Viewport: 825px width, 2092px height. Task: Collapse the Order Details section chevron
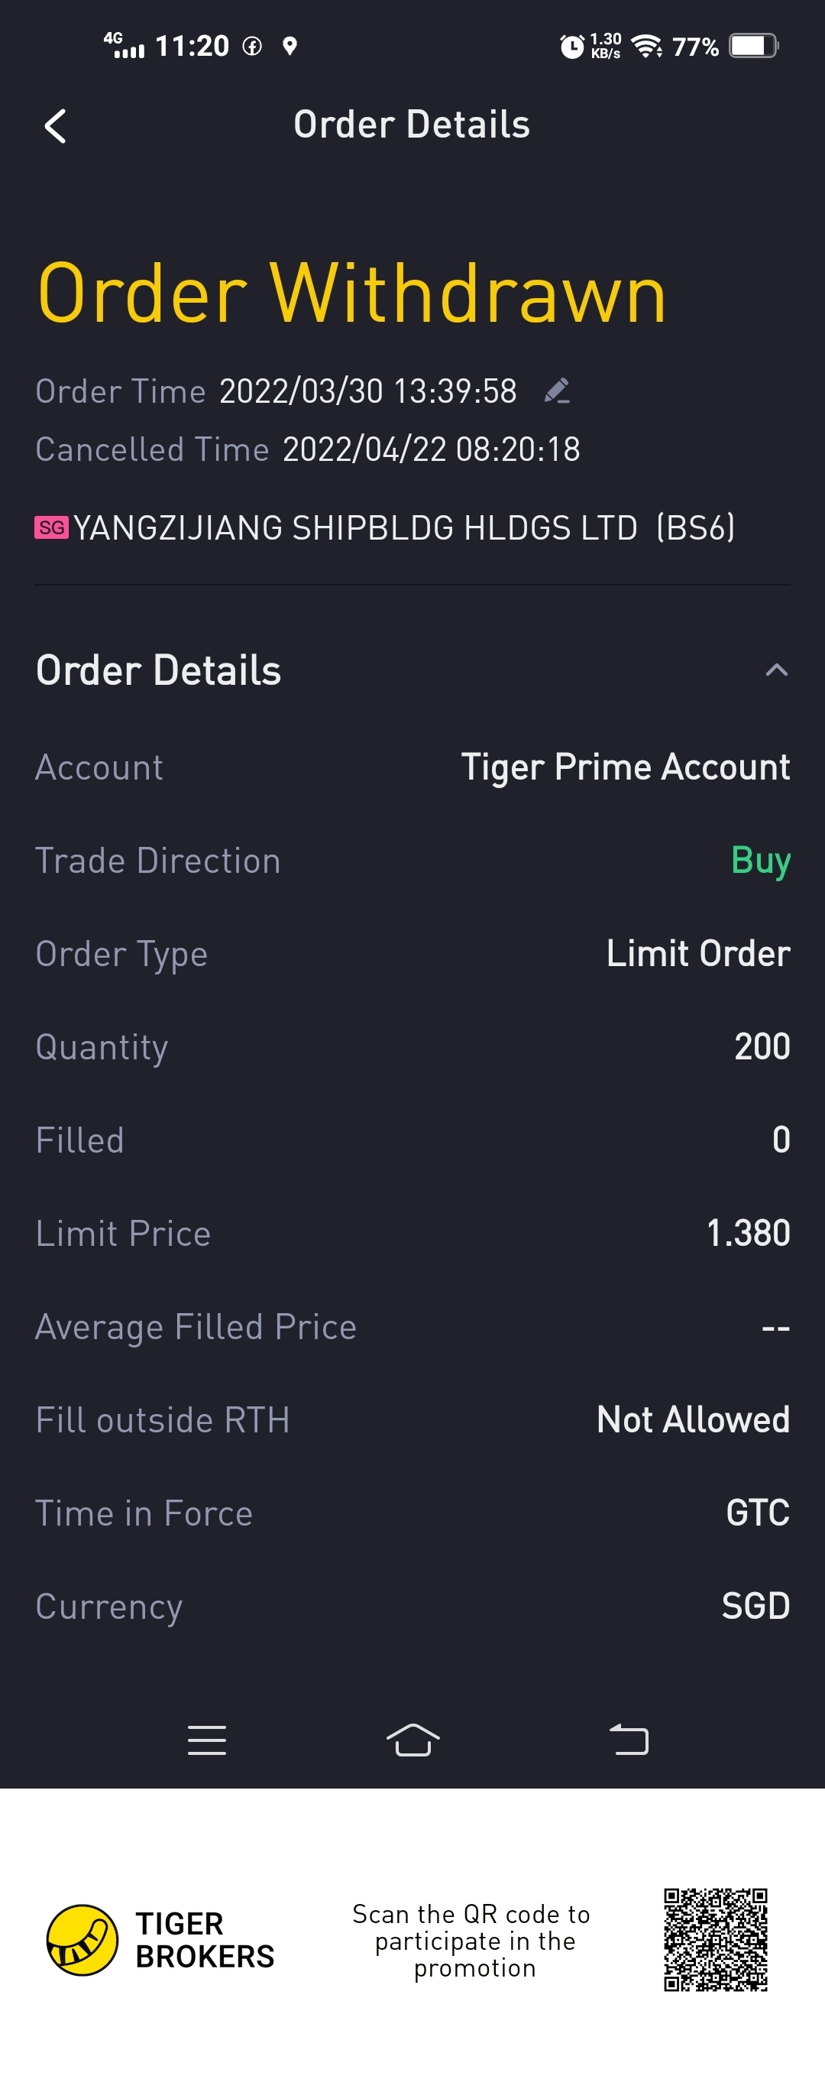click(x=776, y=670)
